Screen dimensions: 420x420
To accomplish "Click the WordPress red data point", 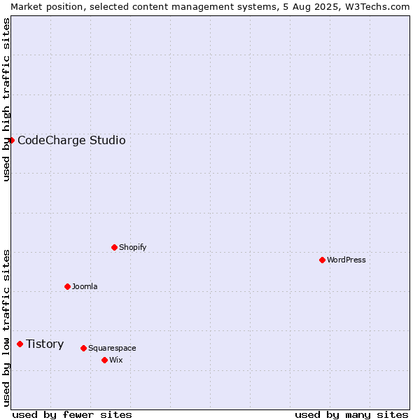I will [322, 260].
